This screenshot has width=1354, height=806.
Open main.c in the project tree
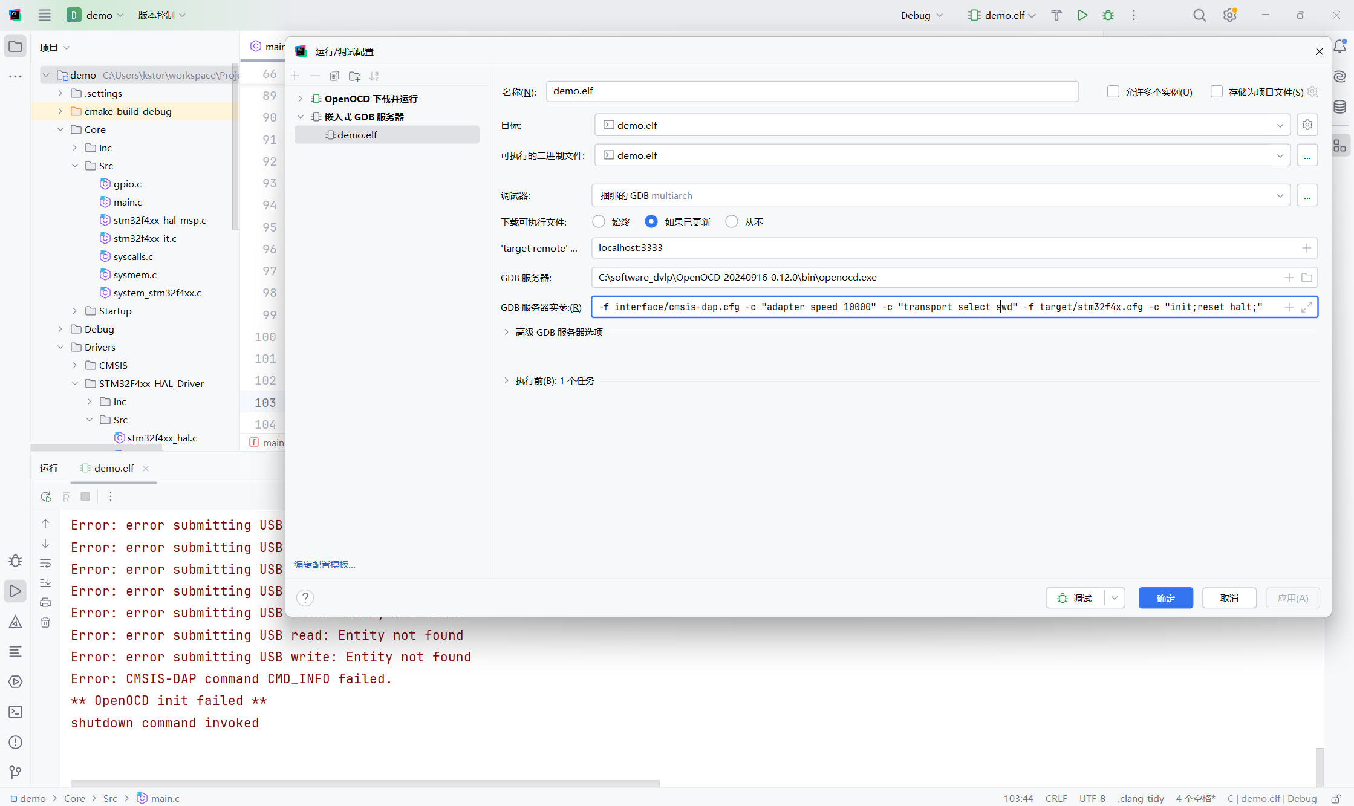coord(128,202)
